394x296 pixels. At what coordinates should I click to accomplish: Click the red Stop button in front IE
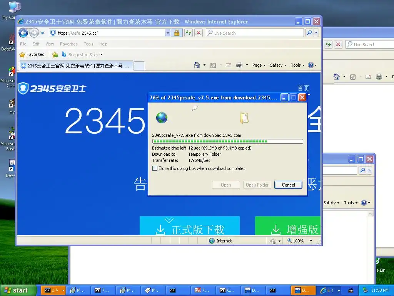[x=199, y=33]
